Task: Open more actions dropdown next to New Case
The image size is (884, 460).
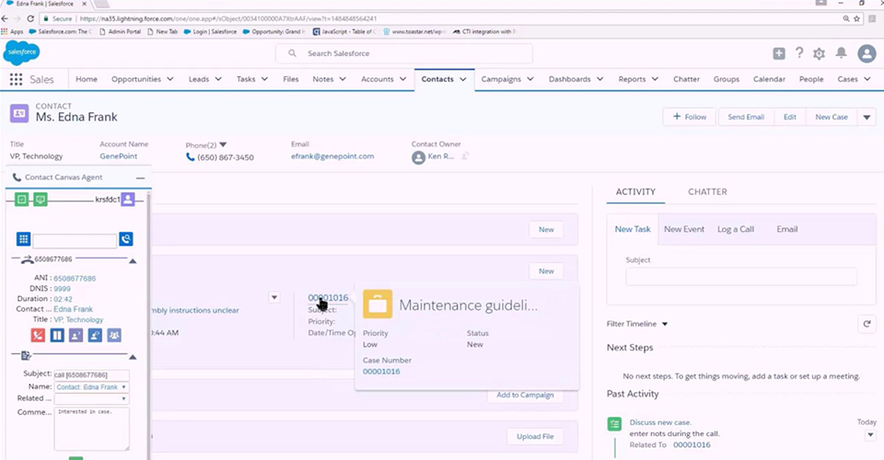Action: 867,117
